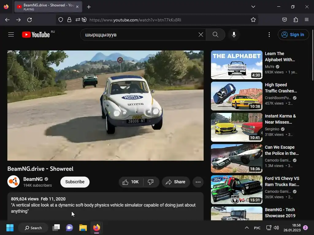Click the Serginko channel name
Screen dimensions: 314x235
click(x=272, y=129)
